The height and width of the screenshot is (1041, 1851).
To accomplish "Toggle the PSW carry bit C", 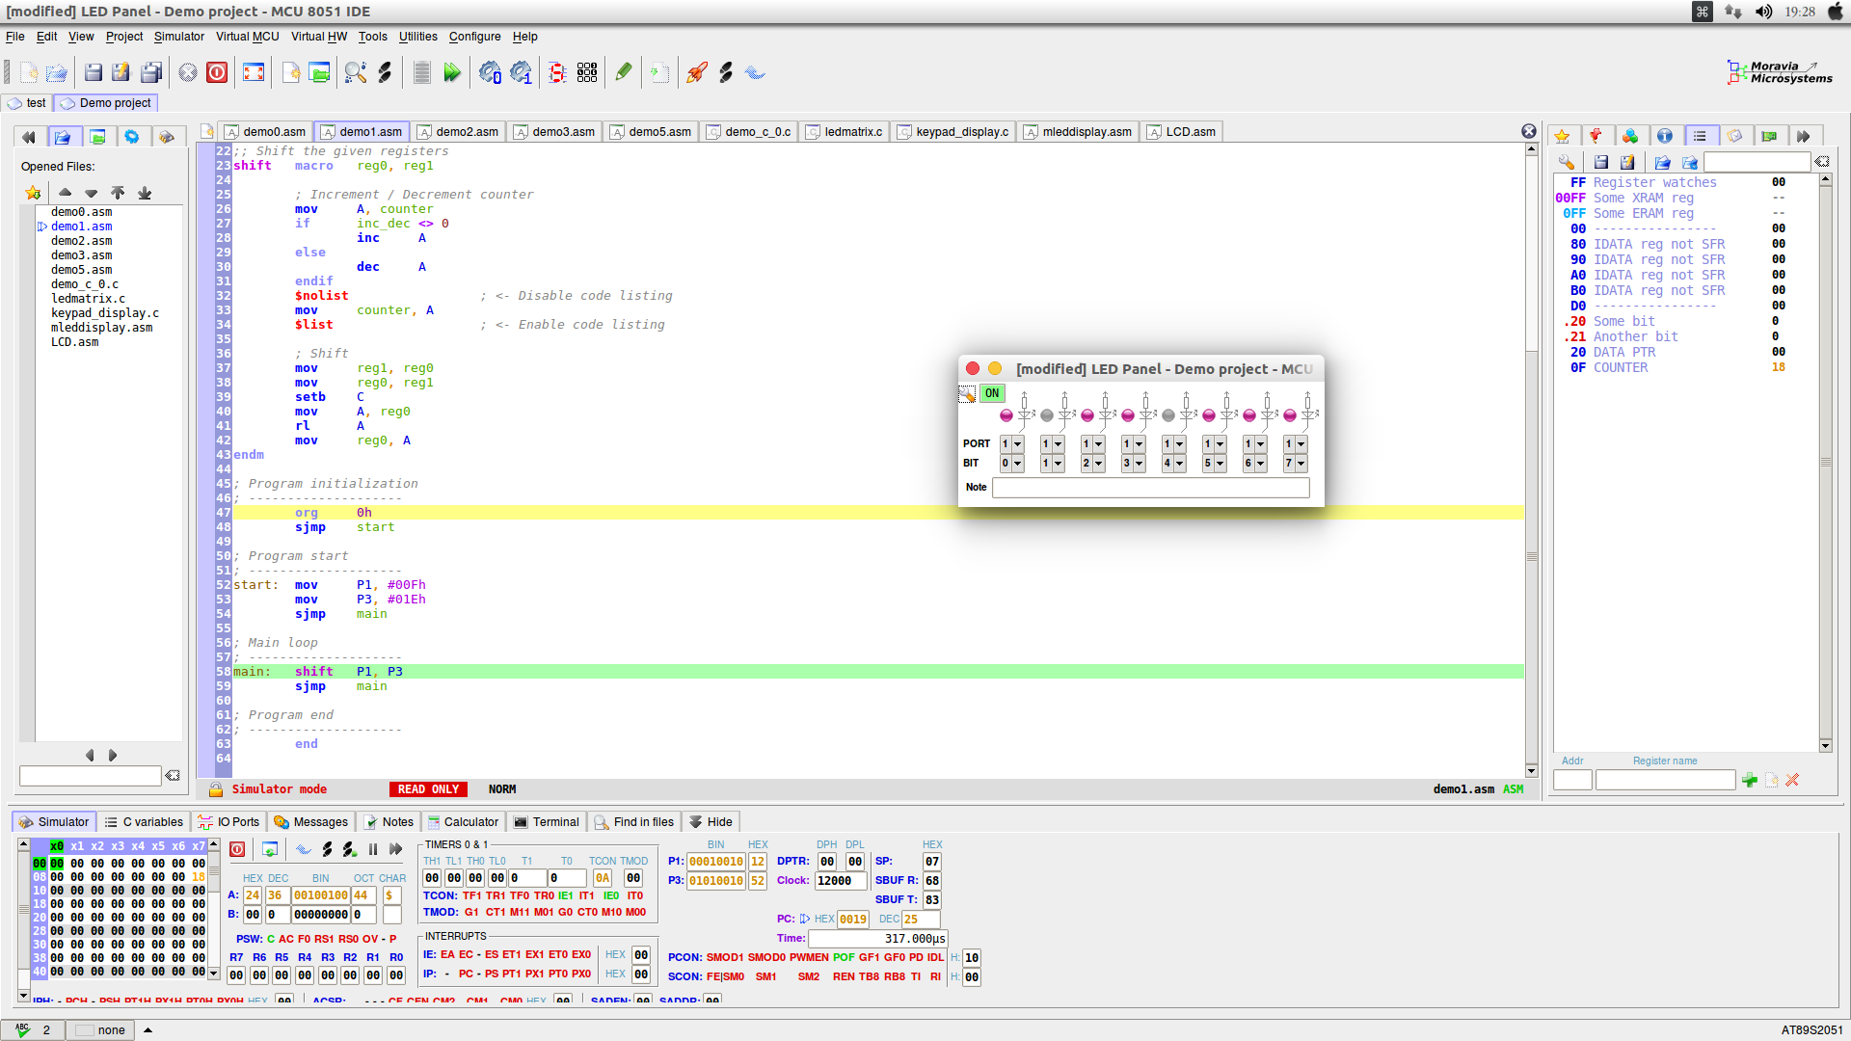I will click(271, 939).
